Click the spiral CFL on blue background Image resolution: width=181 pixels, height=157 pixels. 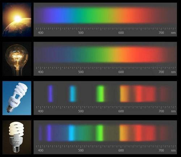[x=17, y=98]
